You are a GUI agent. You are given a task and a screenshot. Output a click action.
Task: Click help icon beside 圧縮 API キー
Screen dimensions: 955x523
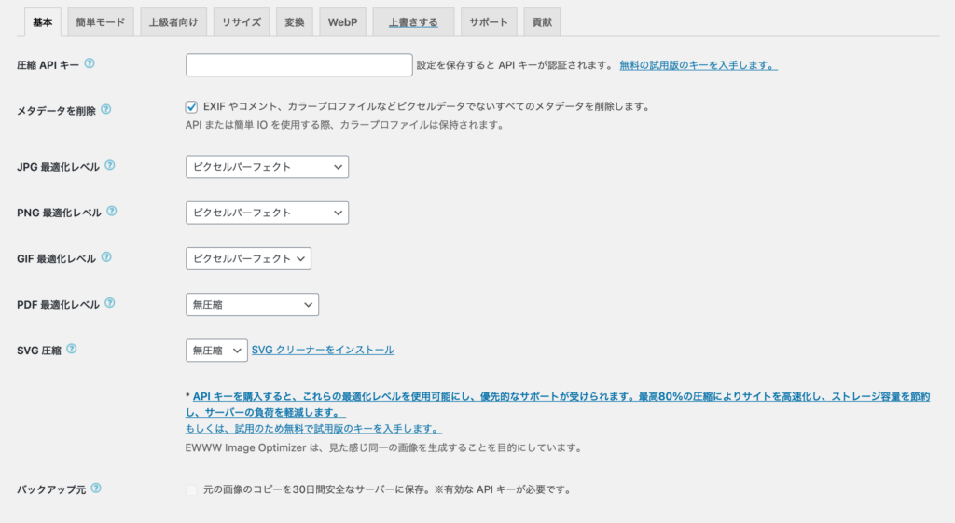tap(90, 63)
